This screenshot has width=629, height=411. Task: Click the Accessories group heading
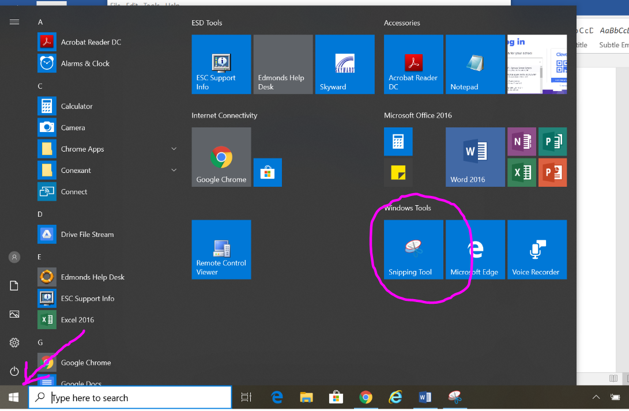pyautogui.click(x=402, y=23)
